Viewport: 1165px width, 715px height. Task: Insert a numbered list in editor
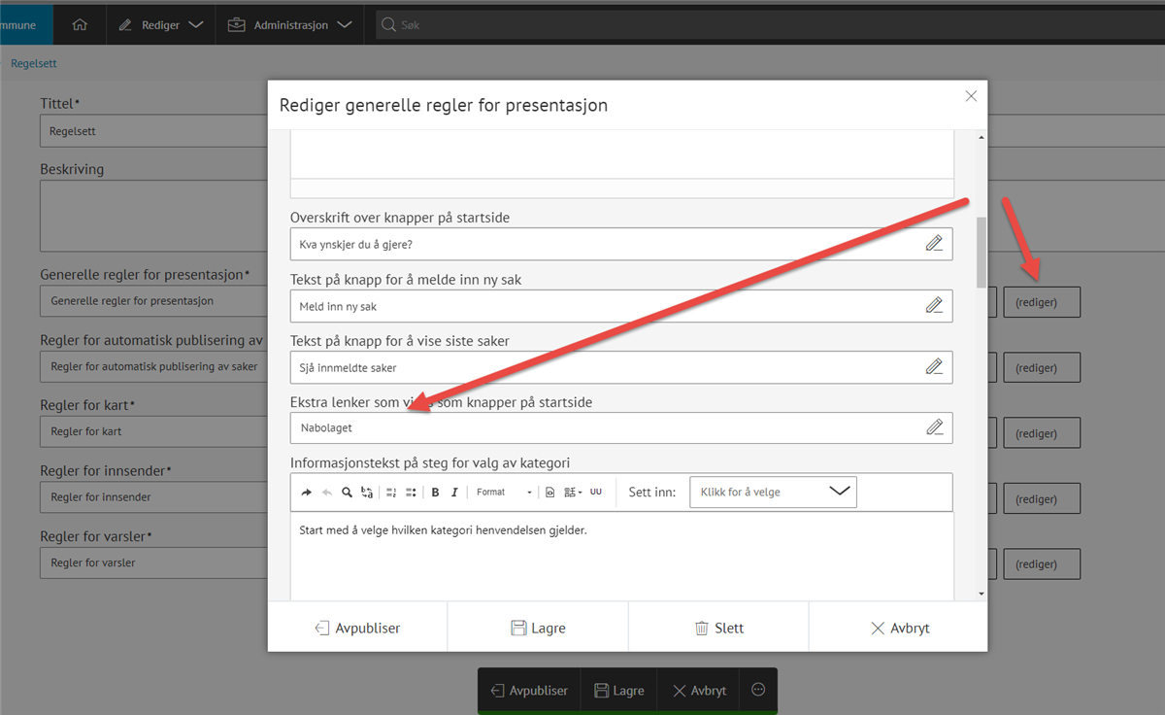click(391, 493)
